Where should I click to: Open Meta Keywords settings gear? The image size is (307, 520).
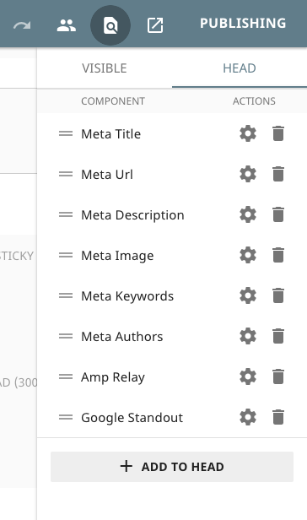tap(248, 295)
